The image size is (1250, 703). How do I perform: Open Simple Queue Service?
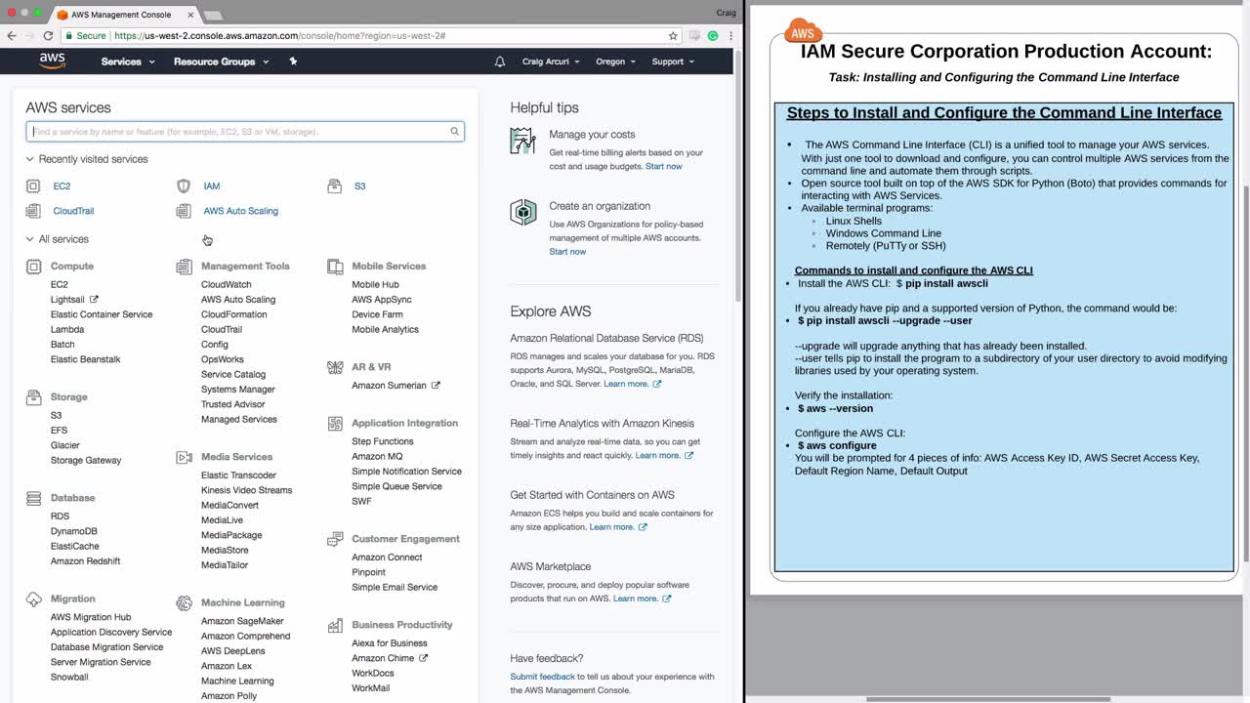[396, 487]
